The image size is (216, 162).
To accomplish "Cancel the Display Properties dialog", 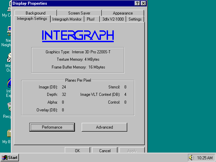I will coord(105,150).
